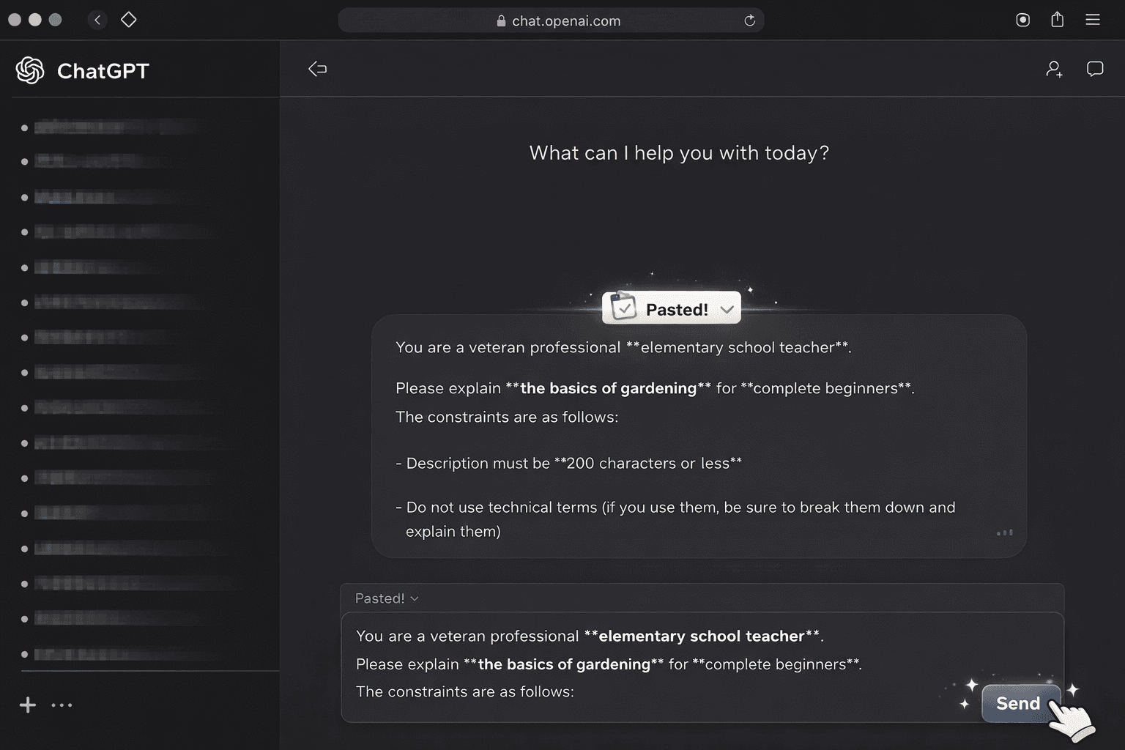
Task: Click the diamond icon in the title bar
Action: (x=129, y=20)
